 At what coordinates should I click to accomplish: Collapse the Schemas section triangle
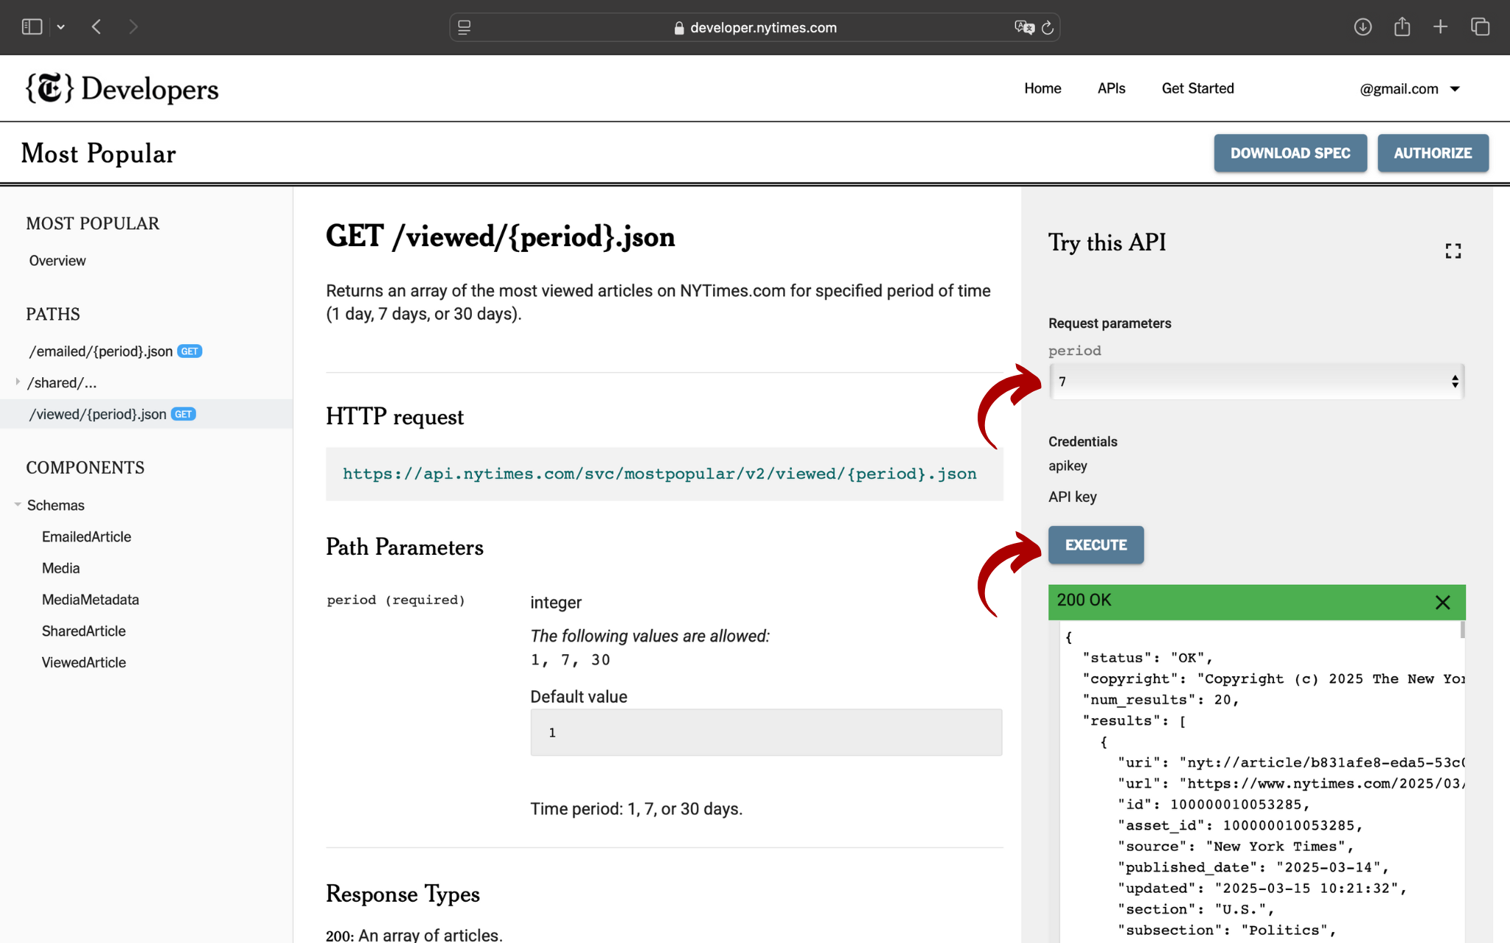pos(17,505)
